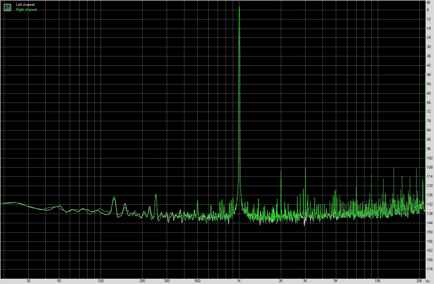
Task: Click the '-108' dB axis label
Action: point(430,167)
